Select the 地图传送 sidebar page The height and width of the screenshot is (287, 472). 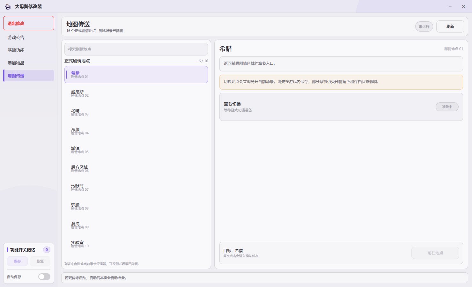pyautogui.click(x=29, y=76)
